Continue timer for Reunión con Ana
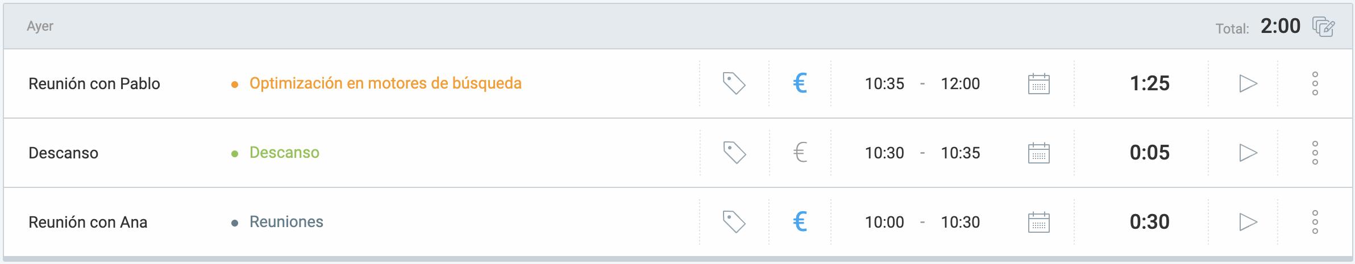 click(x=1248, y=222)
